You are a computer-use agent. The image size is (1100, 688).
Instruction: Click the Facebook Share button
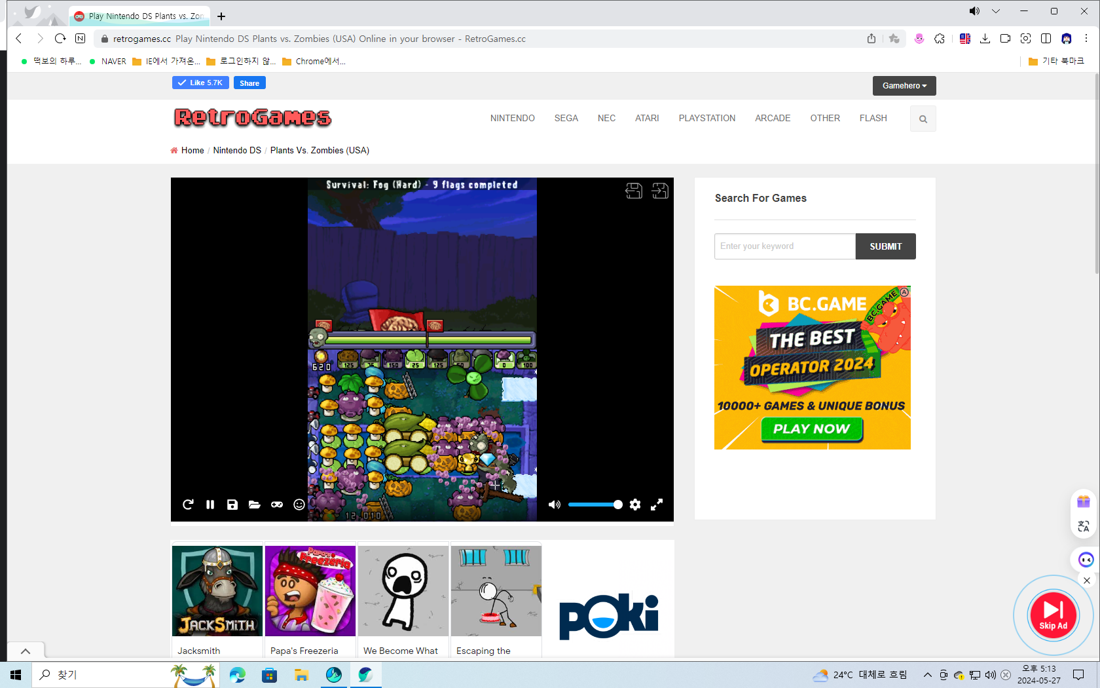249,83
